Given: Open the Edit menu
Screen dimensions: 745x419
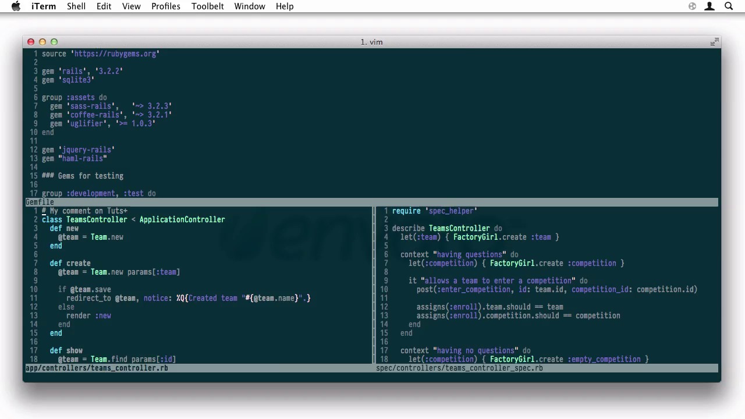Looking at the screenshot, I should pos(104,6).
